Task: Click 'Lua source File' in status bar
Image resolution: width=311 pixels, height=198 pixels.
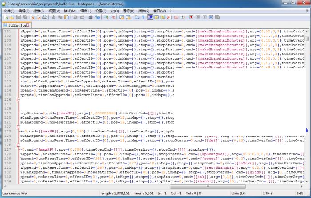Action: pyautogui.click(x=15, y=194)
